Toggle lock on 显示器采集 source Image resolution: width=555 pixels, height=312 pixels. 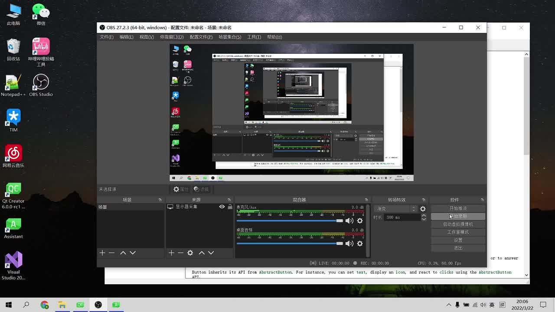coord(230,207)
